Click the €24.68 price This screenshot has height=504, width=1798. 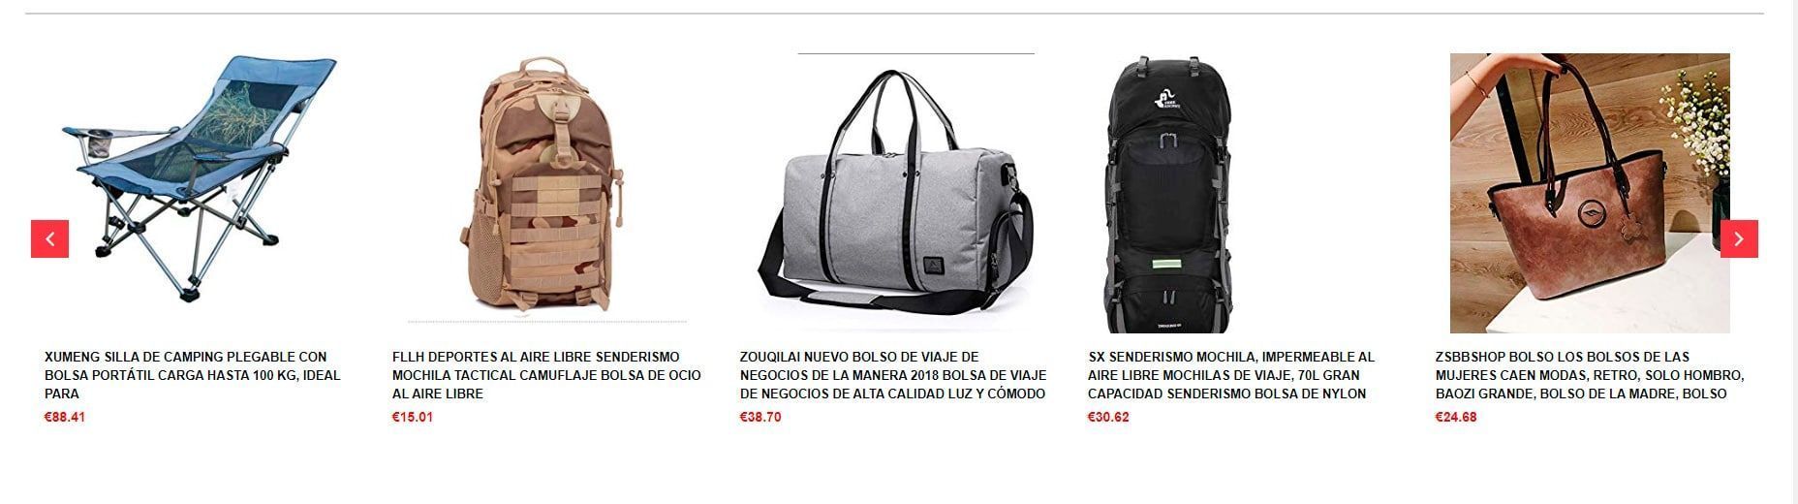[1456, 418]
